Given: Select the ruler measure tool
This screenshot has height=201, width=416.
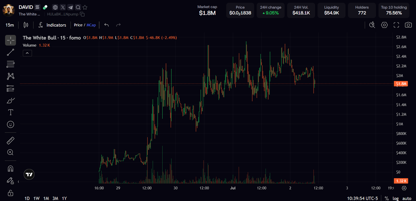Looking at the screenshot, I should point(10,140).
